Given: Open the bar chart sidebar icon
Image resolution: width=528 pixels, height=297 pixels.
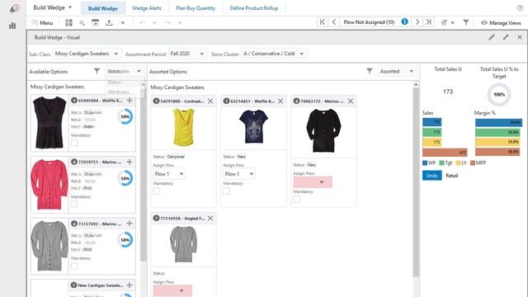Looking at the screenshot, I should click(12, 26).
